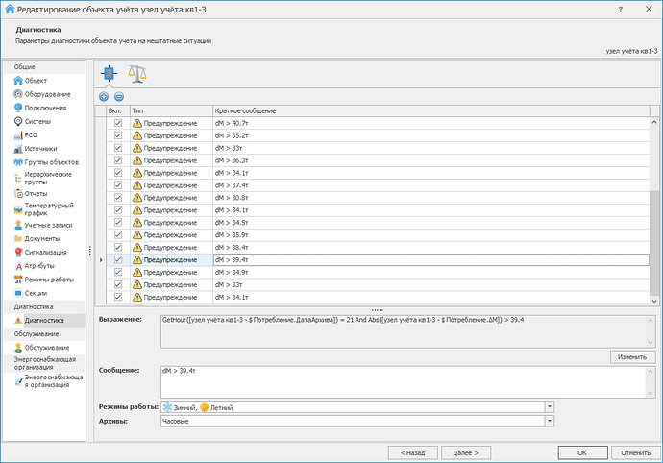Open the Архивы dropdown list
The width and height of the screenshot is (663, 463).
point(549,421)
